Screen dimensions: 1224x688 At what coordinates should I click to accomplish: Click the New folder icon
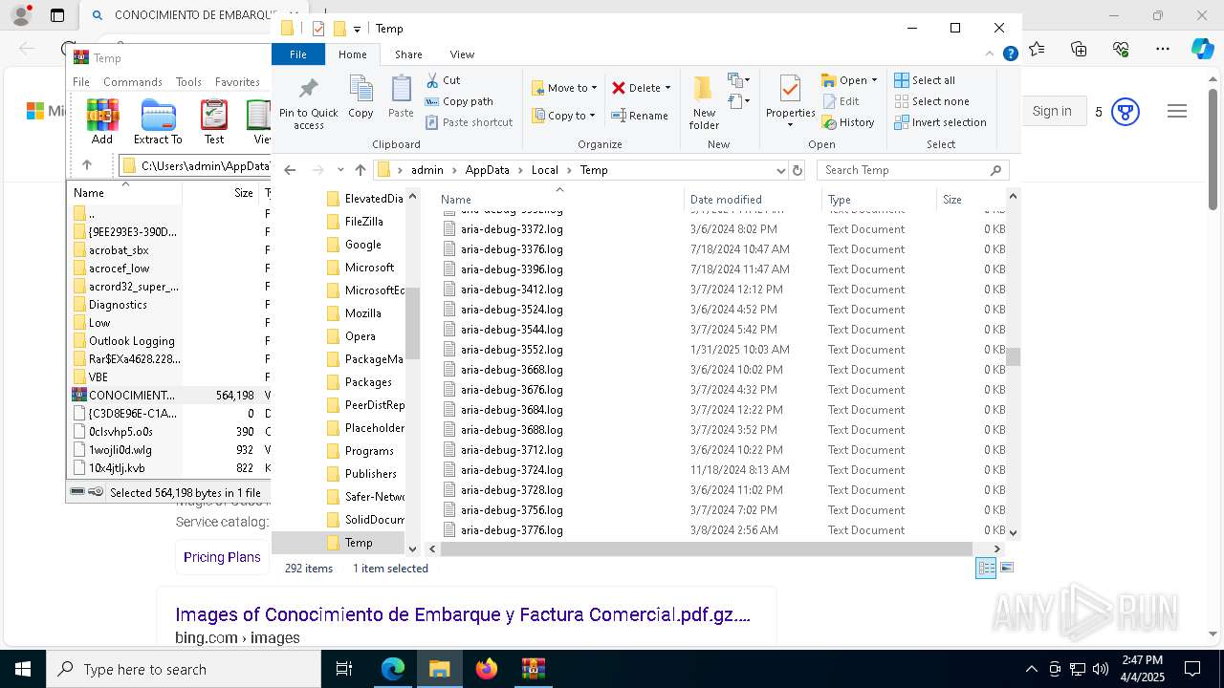[x=704, y=89]
